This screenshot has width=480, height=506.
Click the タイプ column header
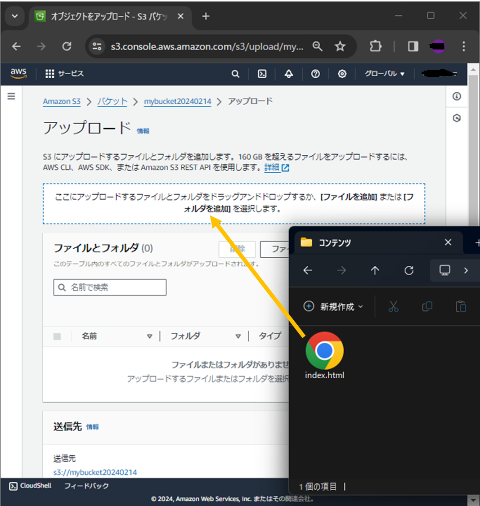coord(270,336)
